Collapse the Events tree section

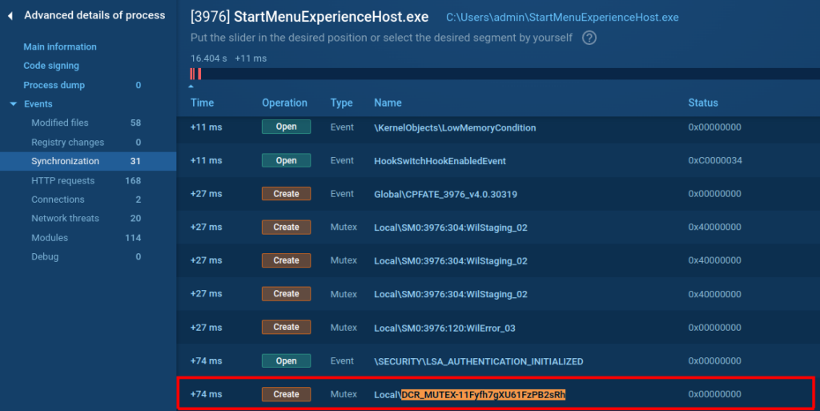pos(13,104)
